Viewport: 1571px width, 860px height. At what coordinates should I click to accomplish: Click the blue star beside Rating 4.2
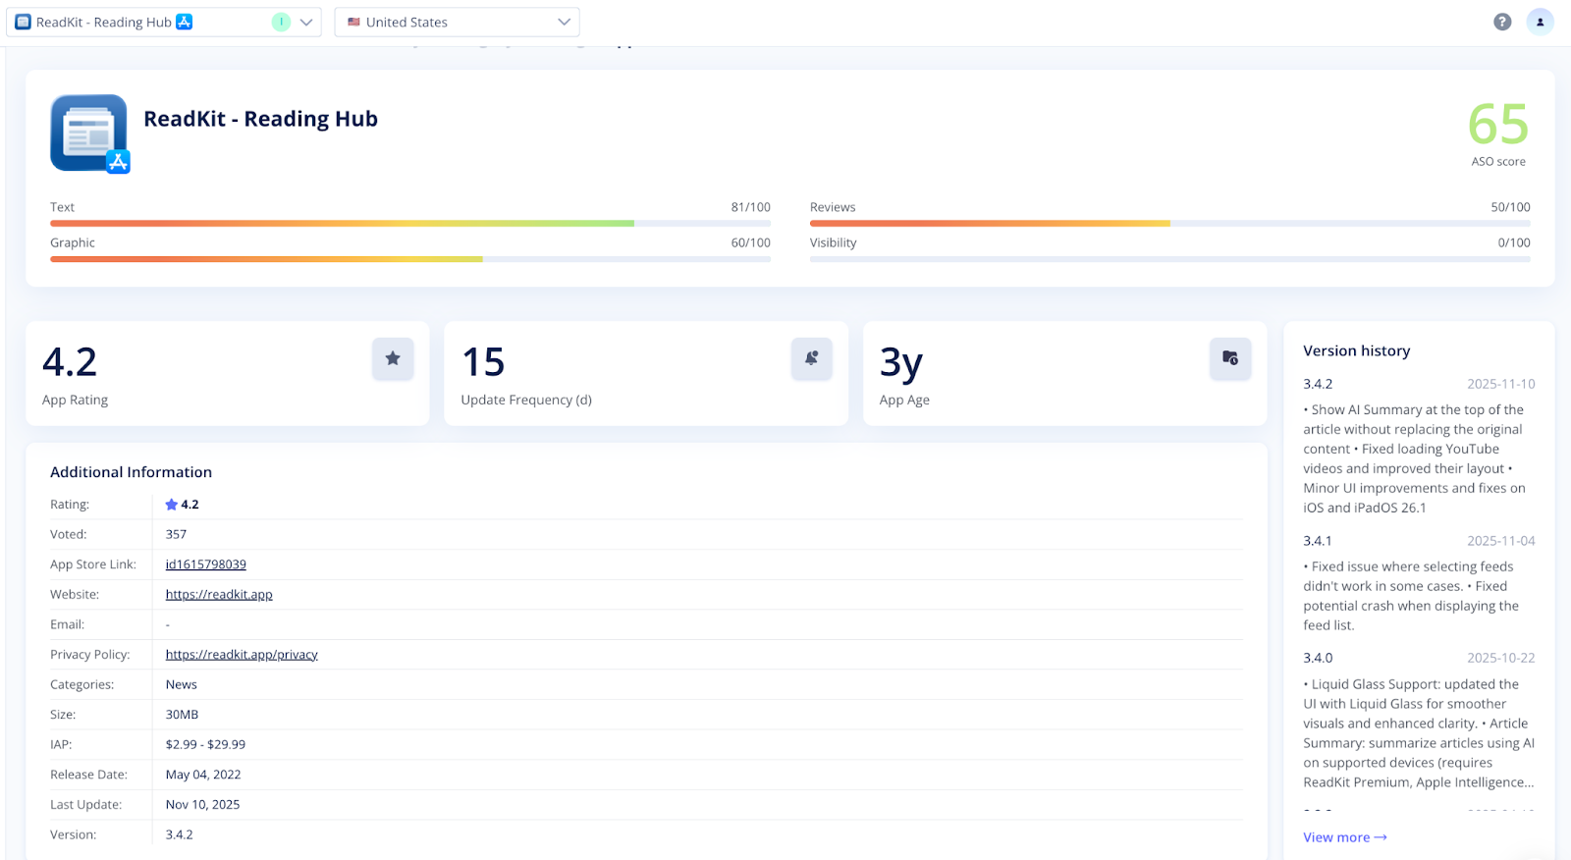[172, 505]
